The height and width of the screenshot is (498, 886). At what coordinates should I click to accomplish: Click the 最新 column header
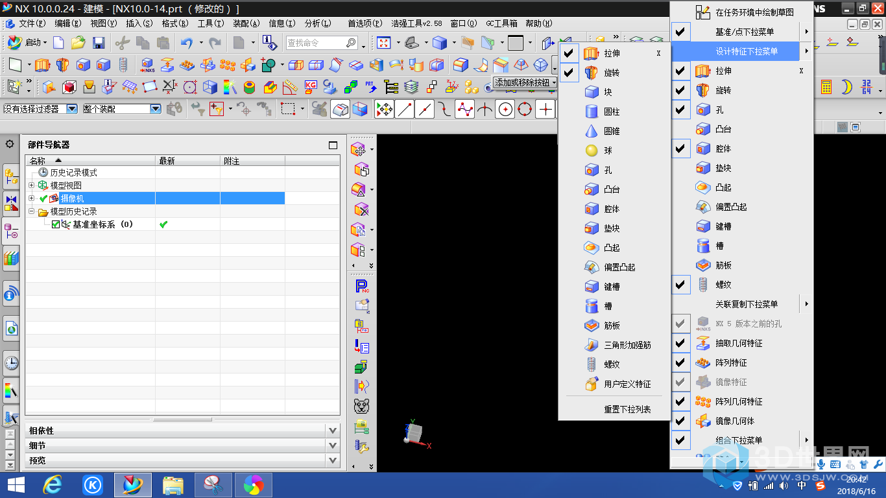click(187, 161)
